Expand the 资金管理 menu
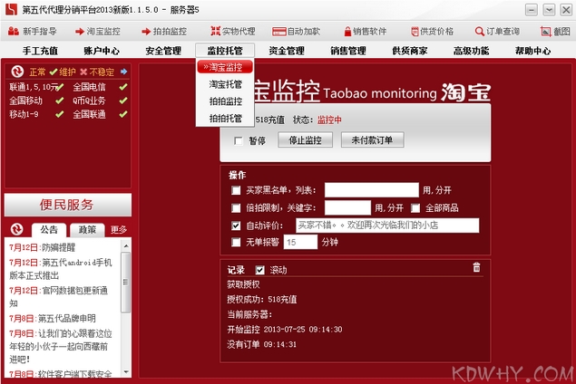 (287, 51)
